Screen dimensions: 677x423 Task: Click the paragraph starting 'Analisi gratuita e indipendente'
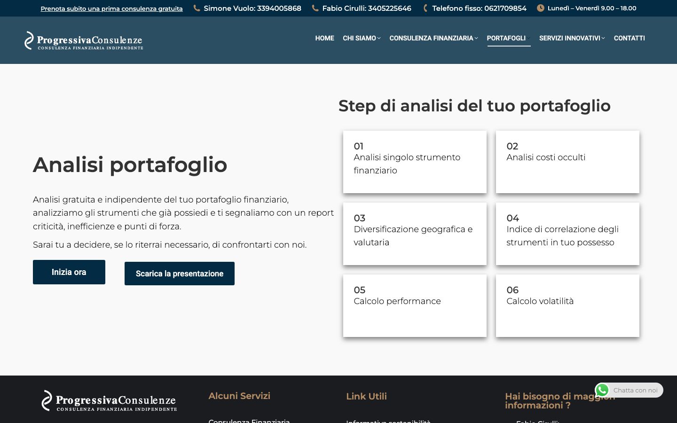[x=183, y=213]
